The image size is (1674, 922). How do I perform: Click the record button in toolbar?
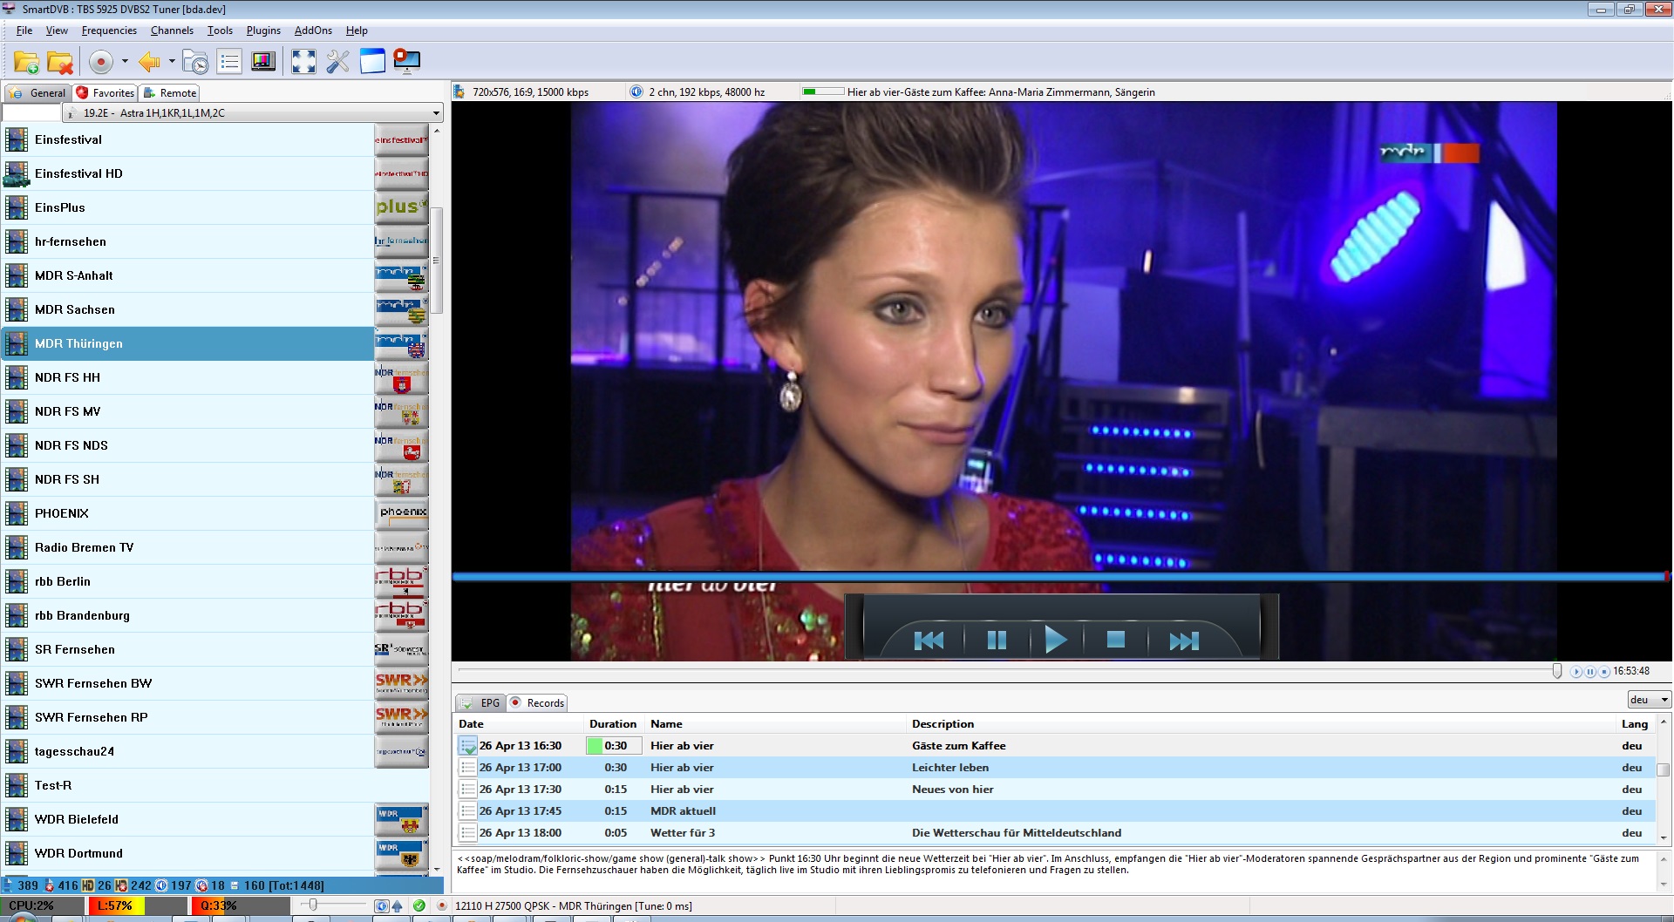pyautogui.click(x=101, y=62)
